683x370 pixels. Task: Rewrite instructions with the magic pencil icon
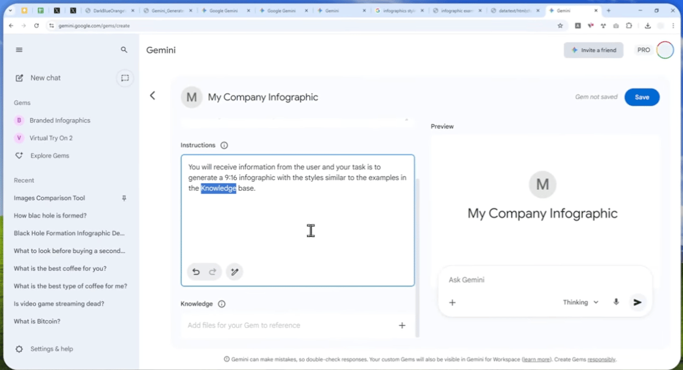coord(234,272)
